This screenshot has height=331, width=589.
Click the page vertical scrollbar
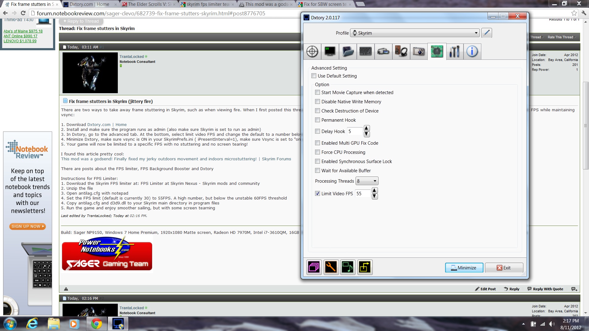(x=586, y=126)
